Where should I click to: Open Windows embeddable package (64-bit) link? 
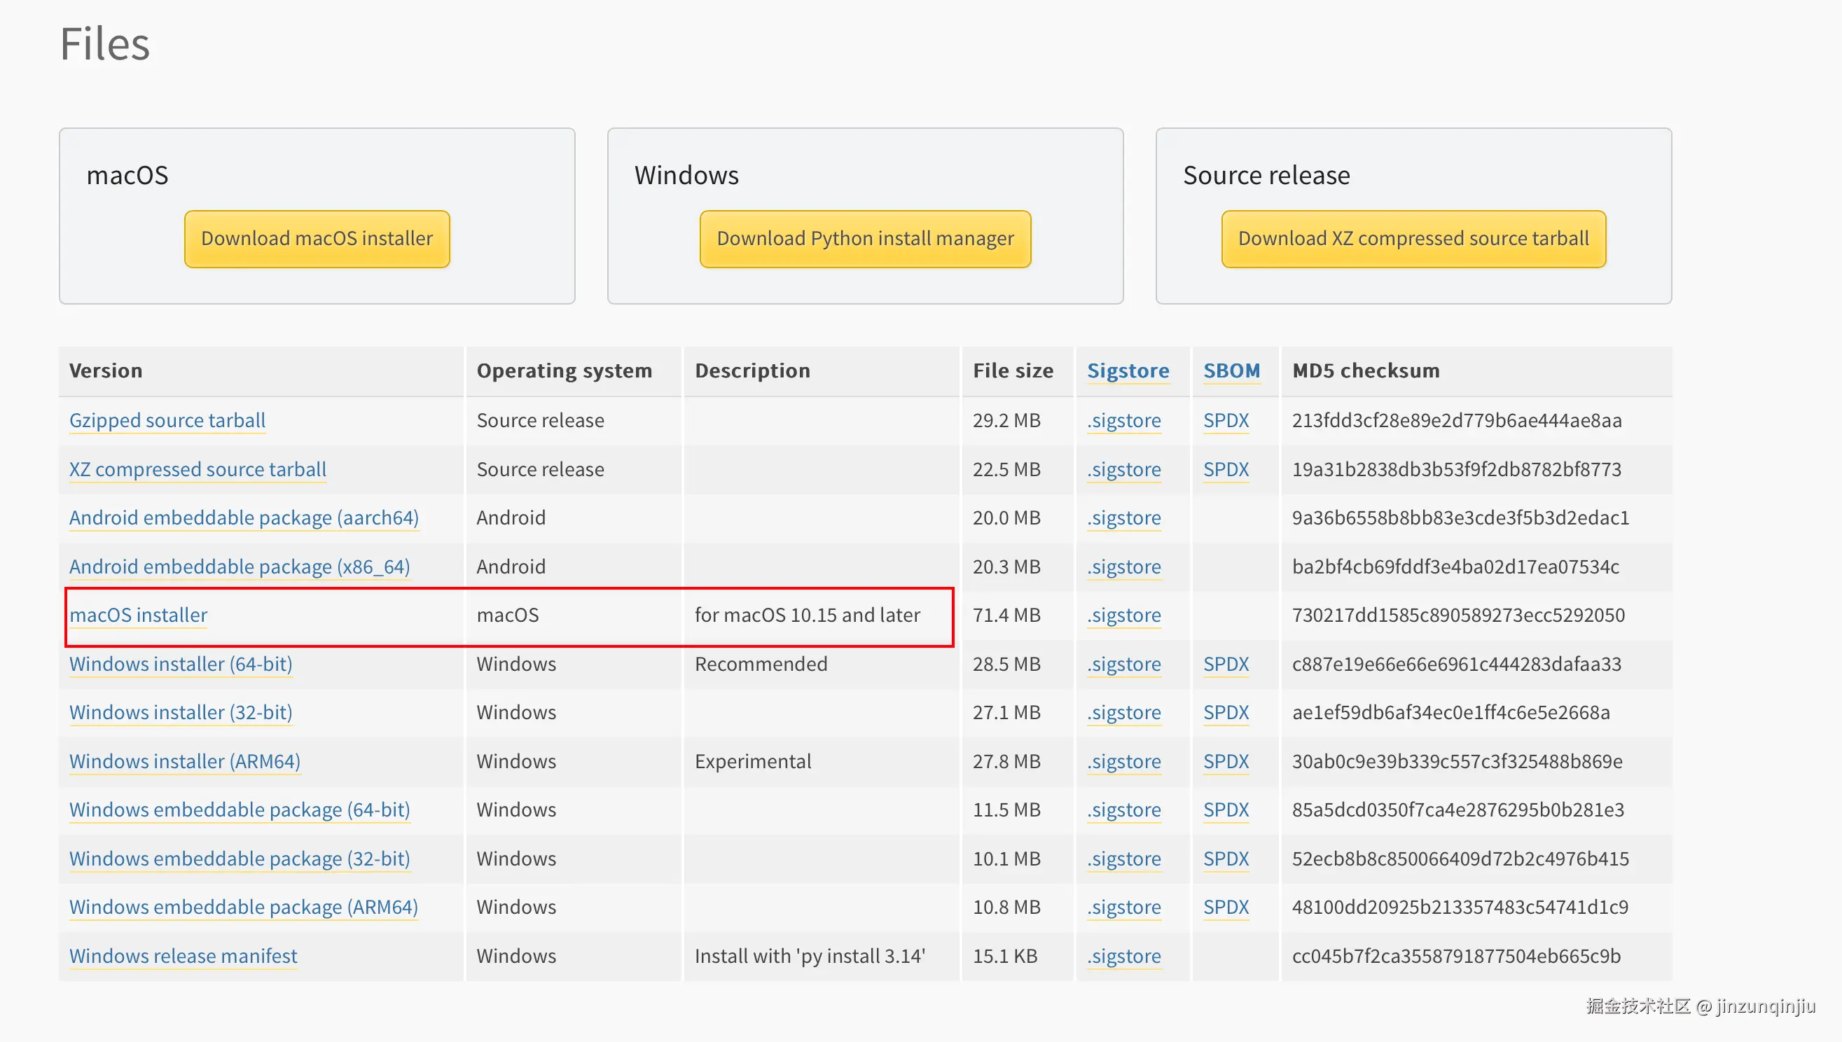point(239,810)
